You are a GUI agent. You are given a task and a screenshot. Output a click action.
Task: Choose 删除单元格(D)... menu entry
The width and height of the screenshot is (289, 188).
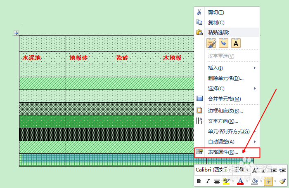[227, 78]
